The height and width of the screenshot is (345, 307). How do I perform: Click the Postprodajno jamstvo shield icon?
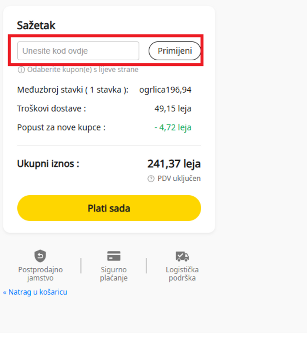(x=41, y=256)
